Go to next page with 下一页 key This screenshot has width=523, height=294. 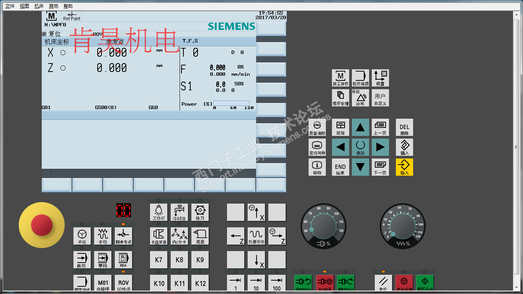(380, 167)
